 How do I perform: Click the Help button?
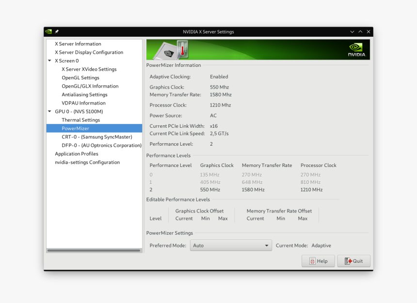318,261
